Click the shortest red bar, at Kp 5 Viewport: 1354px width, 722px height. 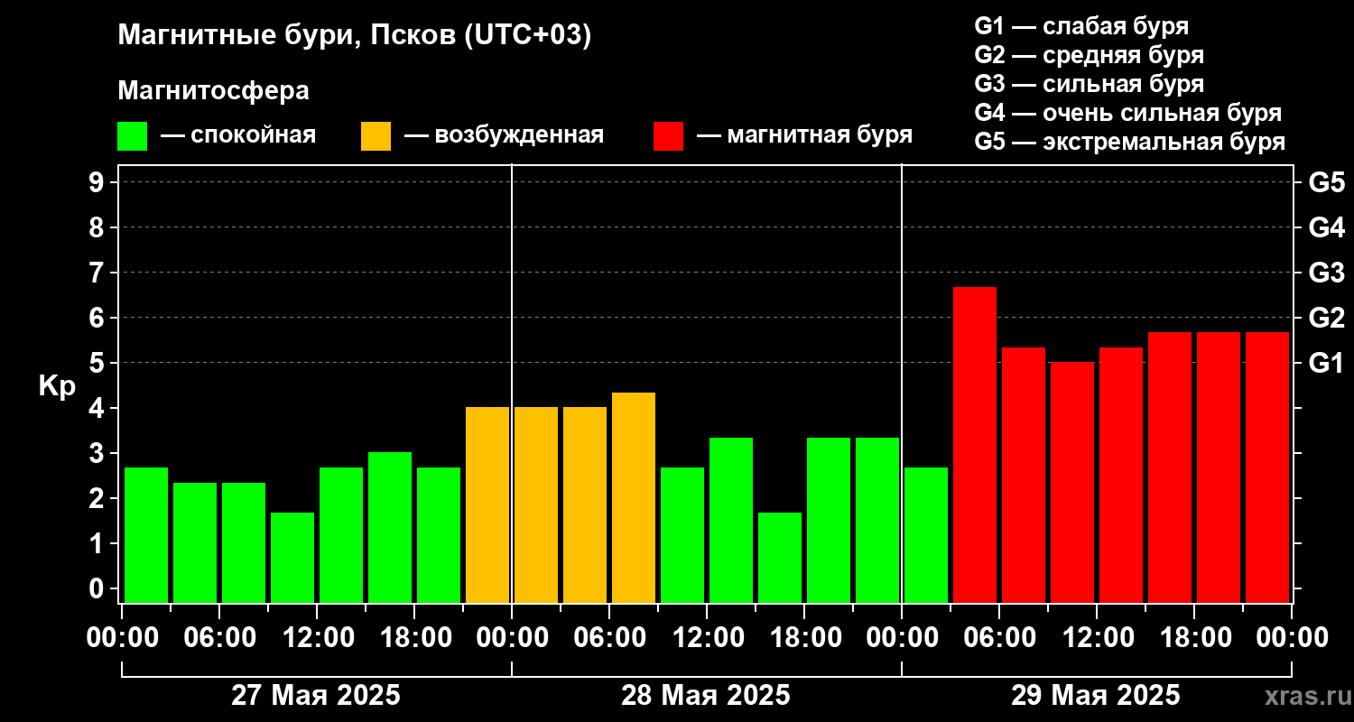click(1072, 483)
